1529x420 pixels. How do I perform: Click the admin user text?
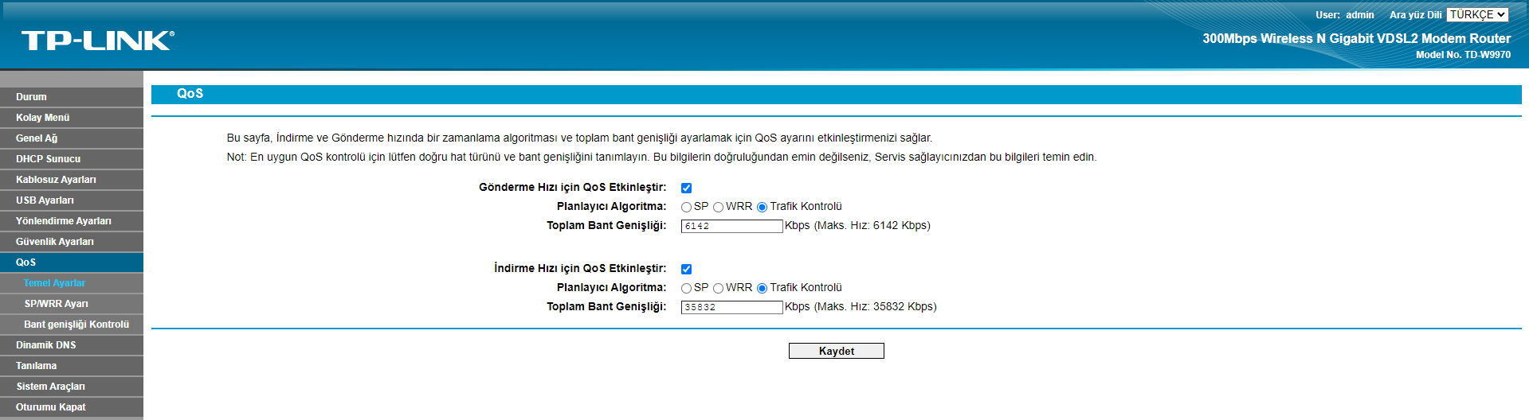tap(1360, 15)
